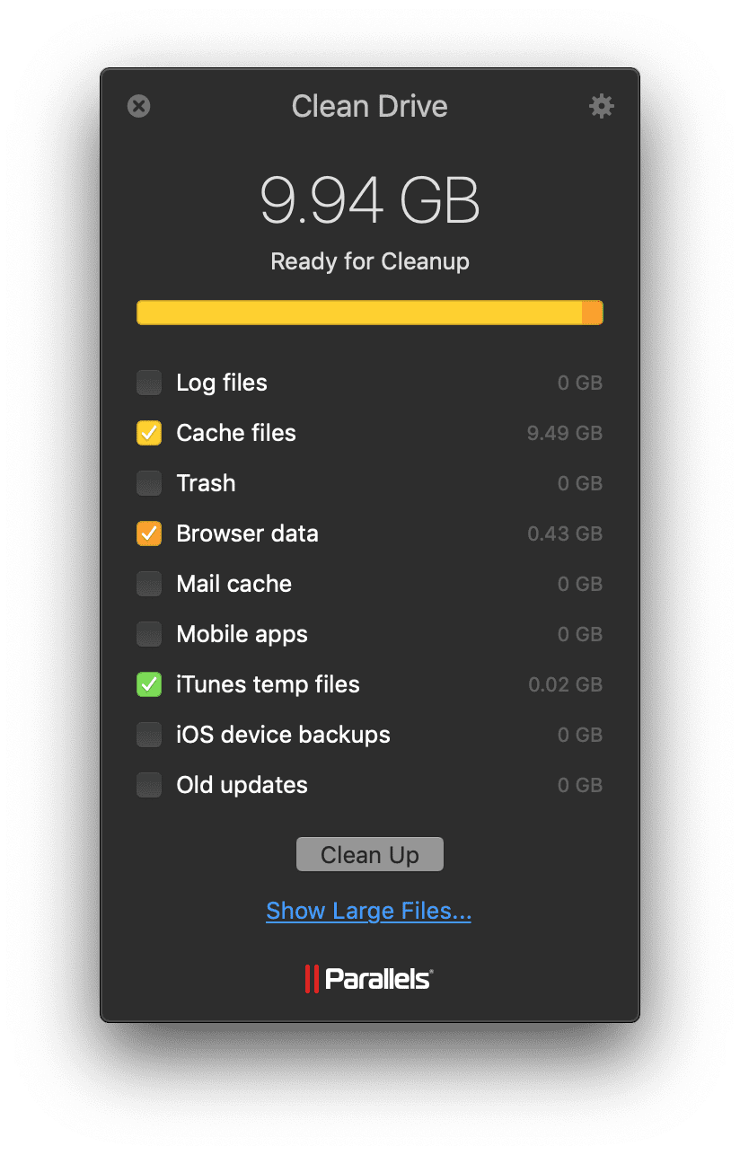Check the Mobile apps option
Image resolution: width=740 pixels, height=1155 pixels.
click(149, 633)
